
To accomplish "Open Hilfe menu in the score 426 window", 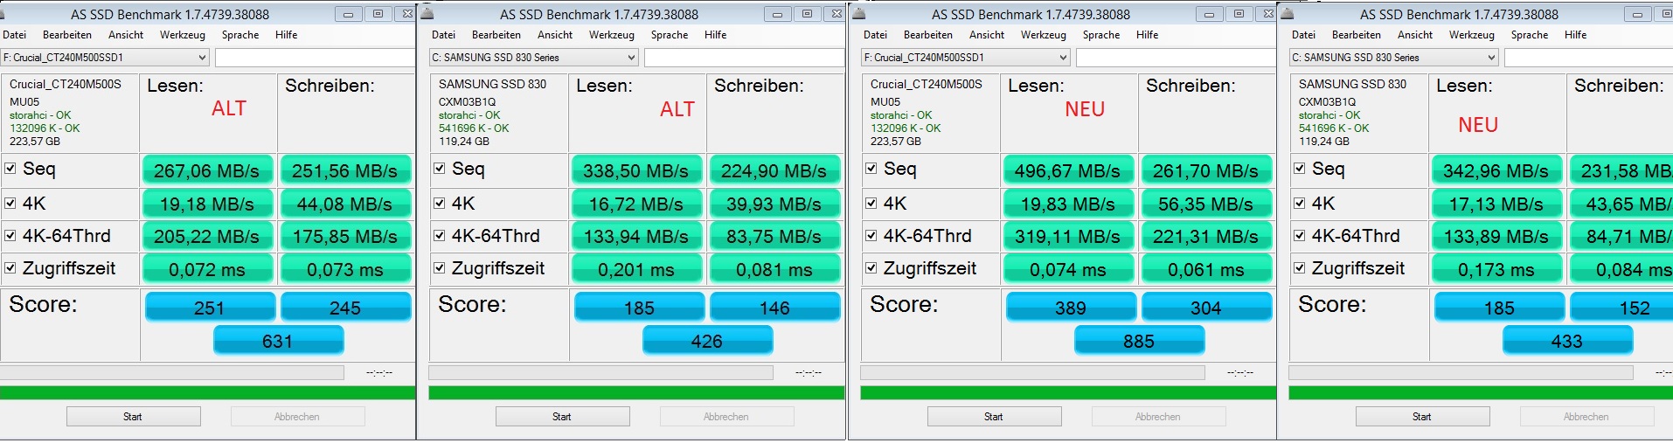I will [716, 35].
